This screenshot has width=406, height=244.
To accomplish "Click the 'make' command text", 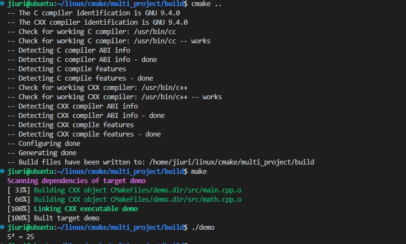I will tap(199, 172).
